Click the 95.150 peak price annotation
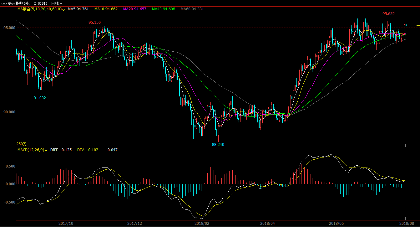The height and width of the screenshot is (227, 420). [94, 22]
